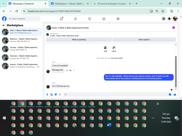Click the Search Facebook field
Screen dimensions: 182x136
[24, 19]
